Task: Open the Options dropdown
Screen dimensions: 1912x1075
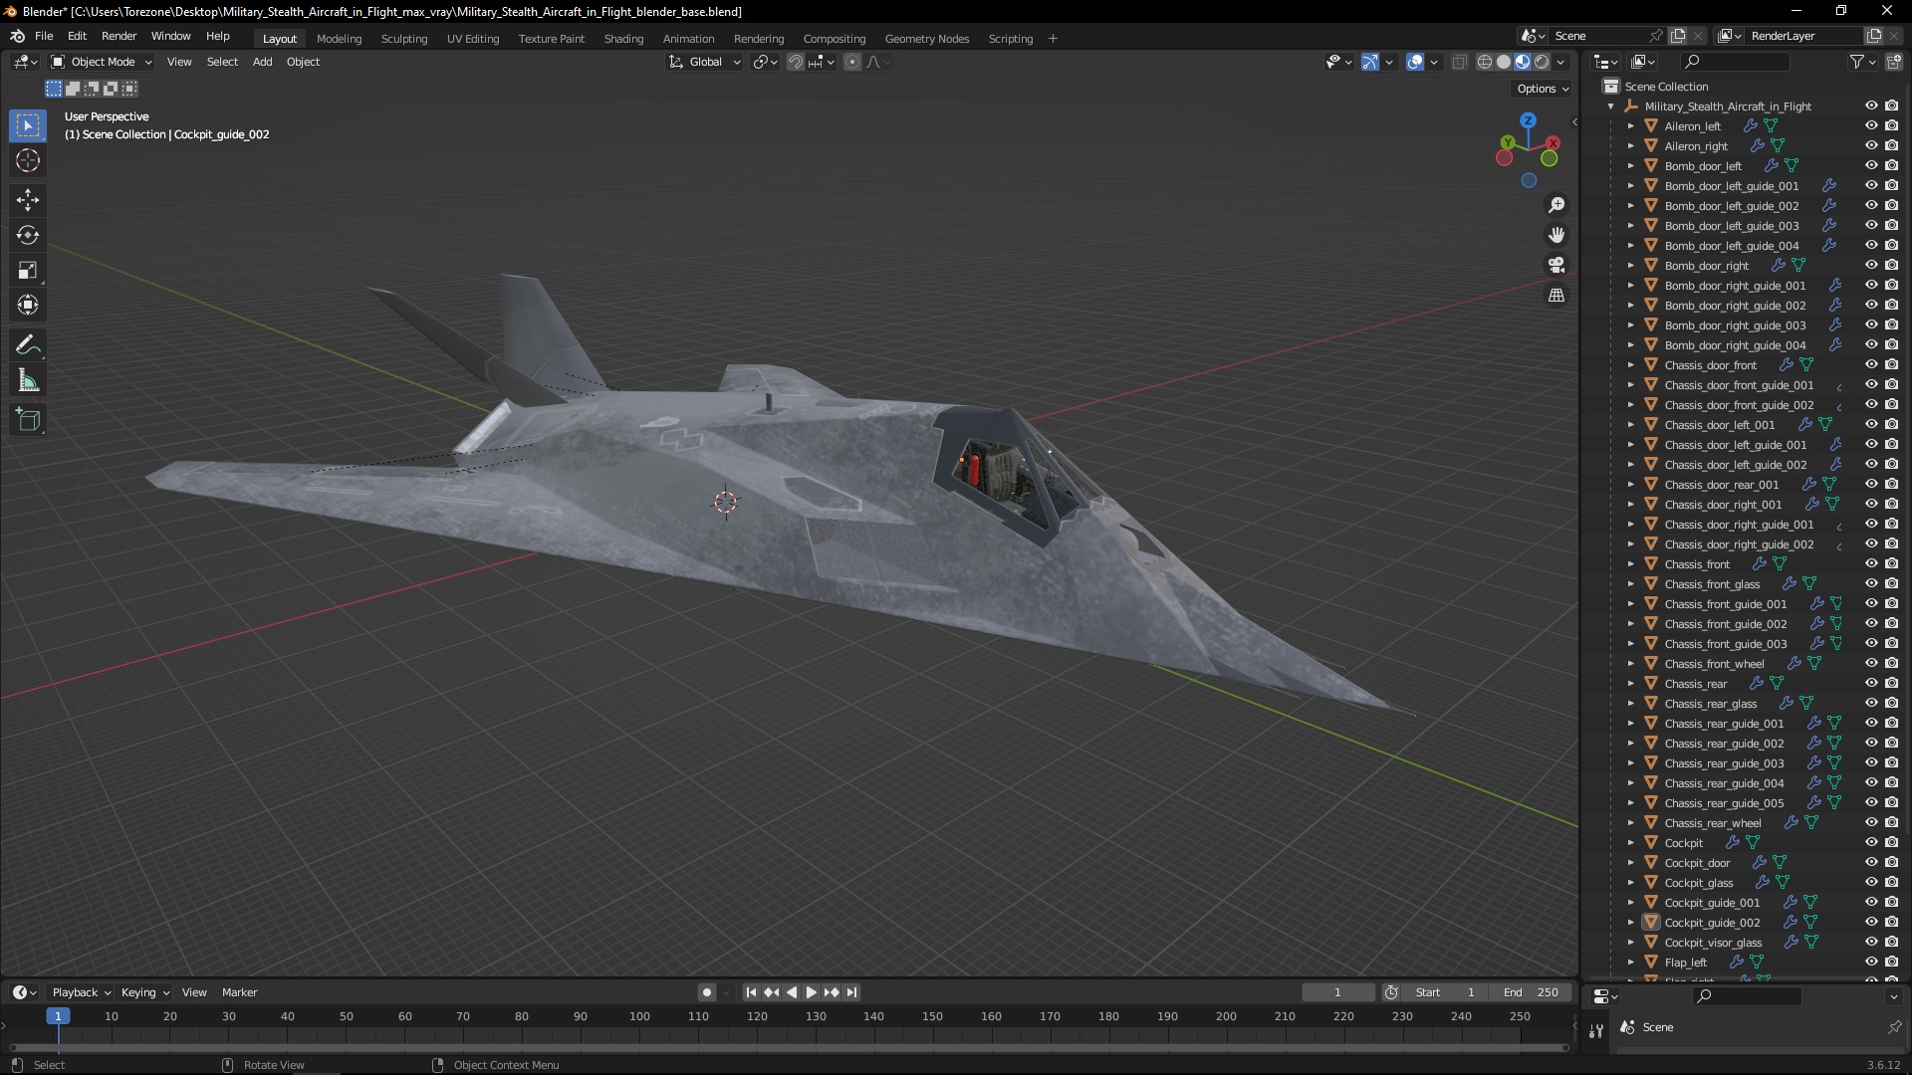Action: (x=1543, y=89)
